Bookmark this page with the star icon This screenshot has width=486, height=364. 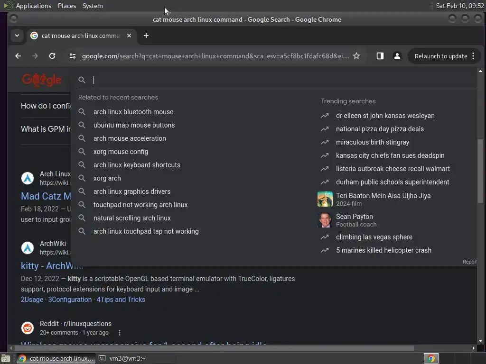click(x=356, y=56)
